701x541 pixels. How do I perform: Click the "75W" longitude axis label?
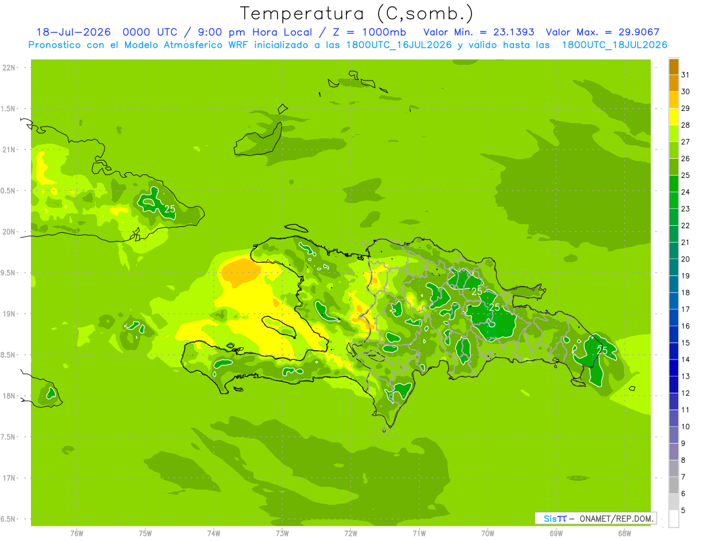[145, 533]
